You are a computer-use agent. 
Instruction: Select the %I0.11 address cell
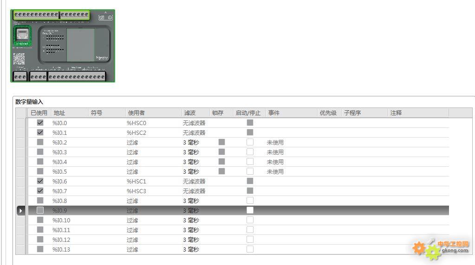coord(70,230)
